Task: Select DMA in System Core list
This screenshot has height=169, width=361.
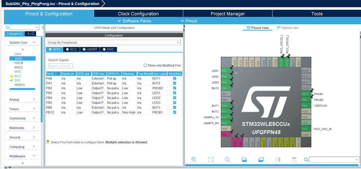Action: tap(18, 54)
